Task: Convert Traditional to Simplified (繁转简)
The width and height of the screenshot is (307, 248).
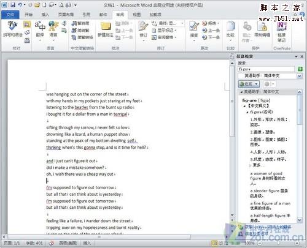Action: [80, 23]
